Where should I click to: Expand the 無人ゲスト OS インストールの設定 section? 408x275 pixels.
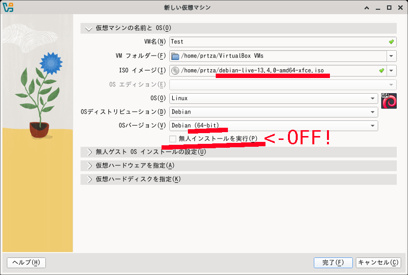pyautogui.click(x=89, y=152)
